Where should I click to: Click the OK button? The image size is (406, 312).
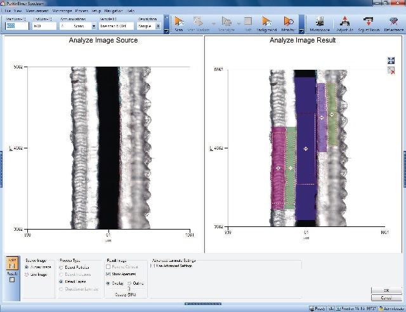(386, 290)
